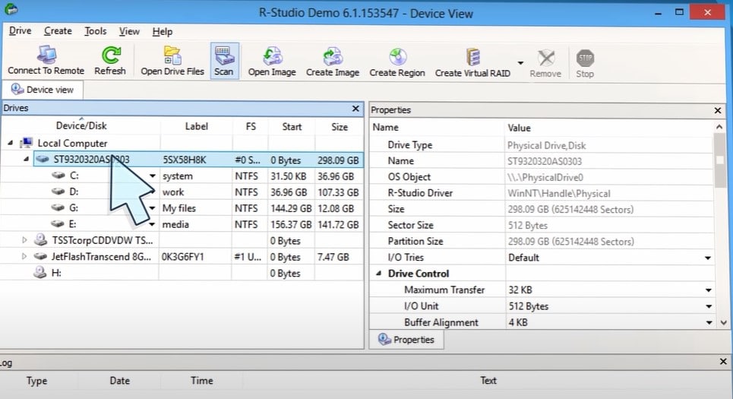Select the Properties tab at bottom

click(x=406, y=340)
